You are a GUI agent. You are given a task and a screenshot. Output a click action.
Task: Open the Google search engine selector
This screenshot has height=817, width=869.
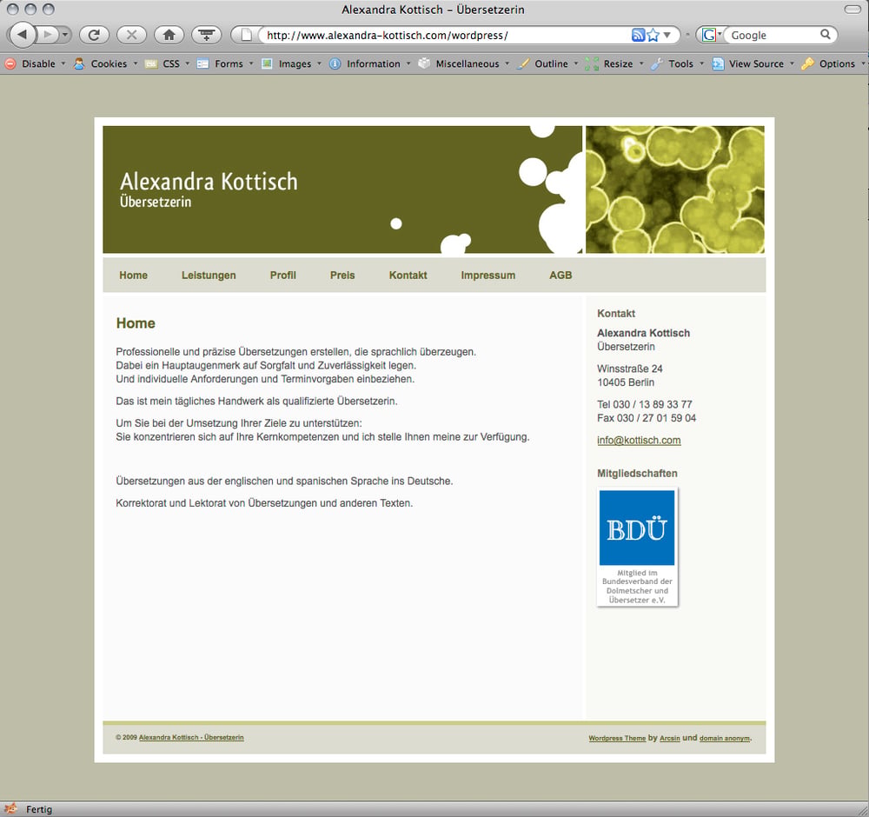[x=711, y=35]
